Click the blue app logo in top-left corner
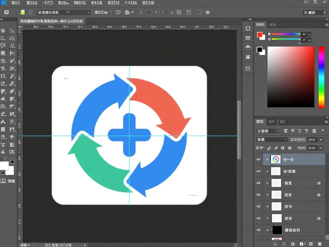 coord(4,3)
